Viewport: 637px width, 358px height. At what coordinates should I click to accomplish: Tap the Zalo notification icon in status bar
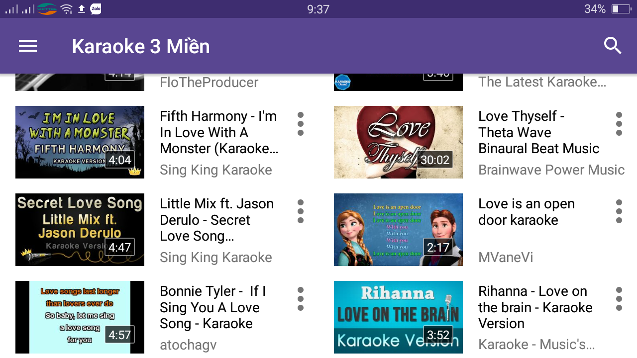click(x=96, y=9)
